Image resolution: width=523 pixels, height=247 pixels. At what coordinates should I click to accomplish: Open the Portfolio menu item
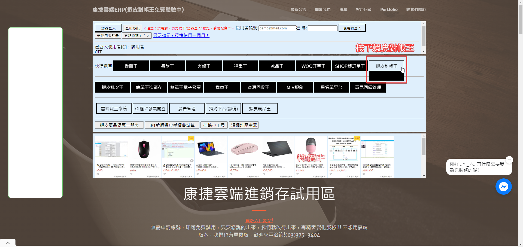click(389, 10)
